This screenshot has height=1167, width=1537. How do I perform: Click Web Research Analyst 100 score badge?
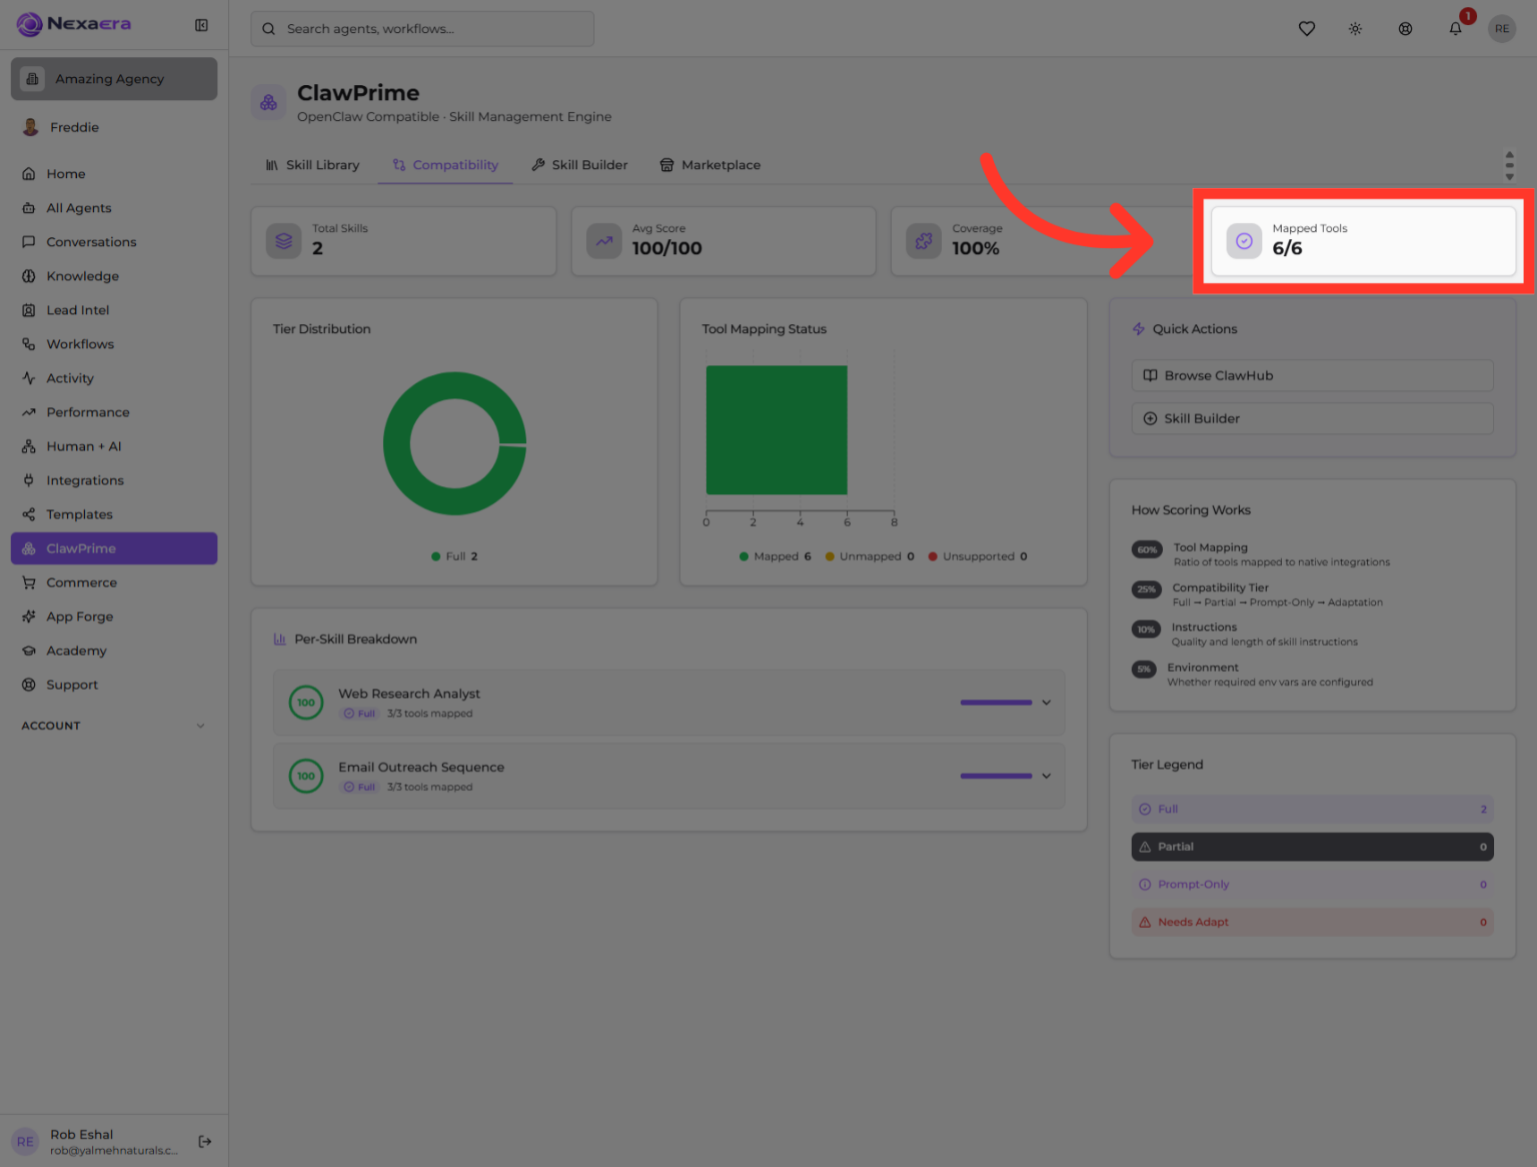point(306,703)
